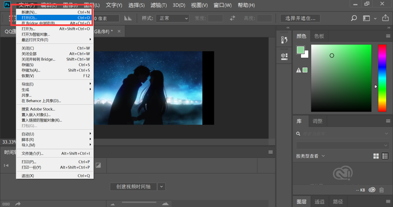
Task: Switch Libraries to list view
Action: click(x=385, y=156)
